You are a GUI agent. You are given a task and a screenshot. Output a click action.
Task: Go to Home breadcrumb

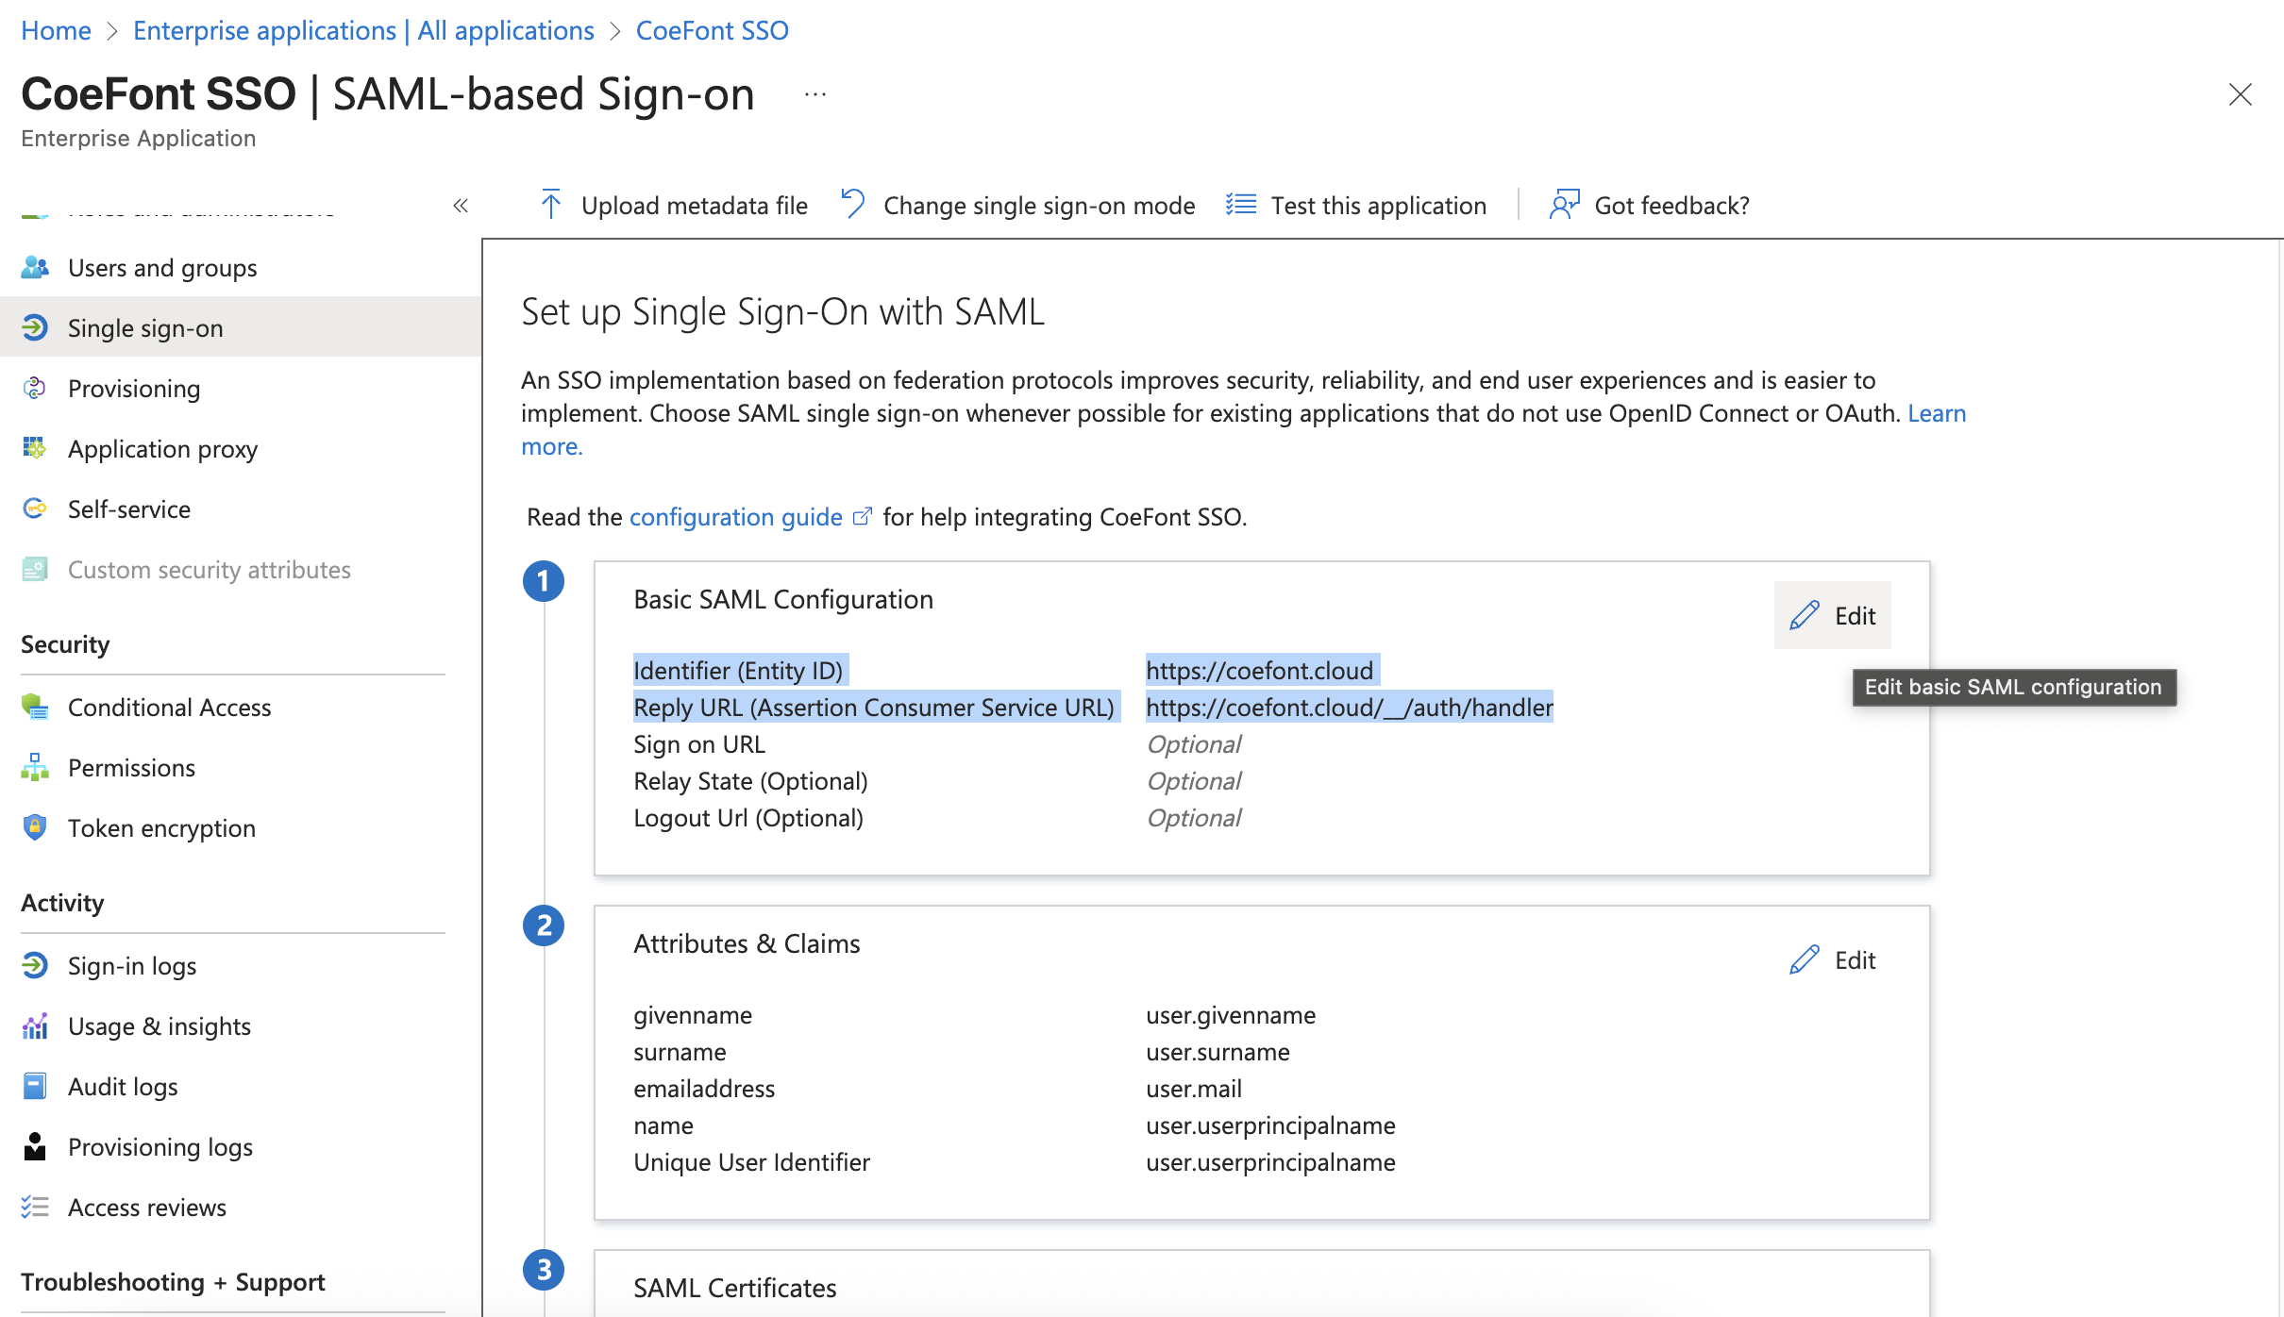56,30
